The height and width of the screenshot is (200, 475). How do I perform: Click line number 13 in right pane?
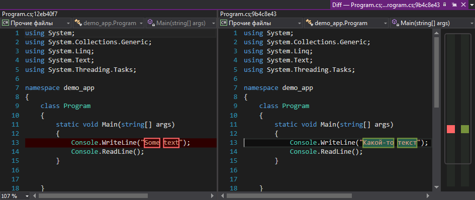(x=234, y=143)
